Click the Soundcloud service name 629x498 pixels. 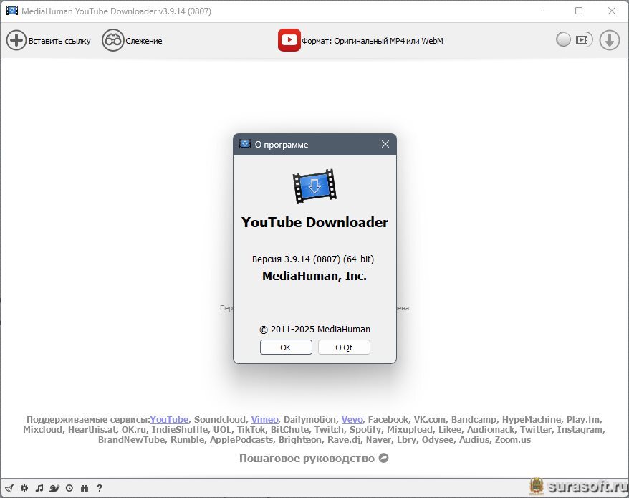(x=219, y=420)
